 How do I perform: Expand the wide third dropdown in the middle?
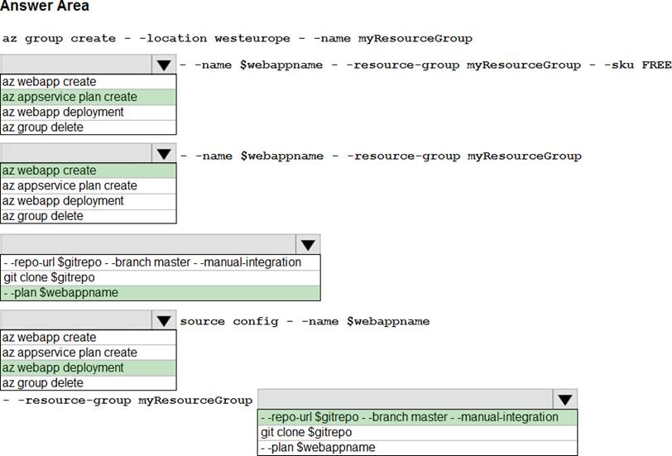point(308,244)
